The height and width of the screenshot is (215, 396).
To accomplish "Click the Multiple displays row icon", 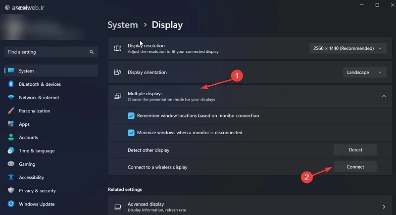I will pyautogui.click(x=118, y=96).
